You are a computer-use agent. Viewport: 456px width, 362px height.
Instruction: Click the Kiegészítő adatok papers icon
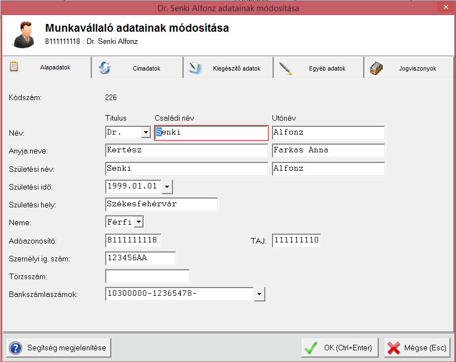tap(196, 68)
